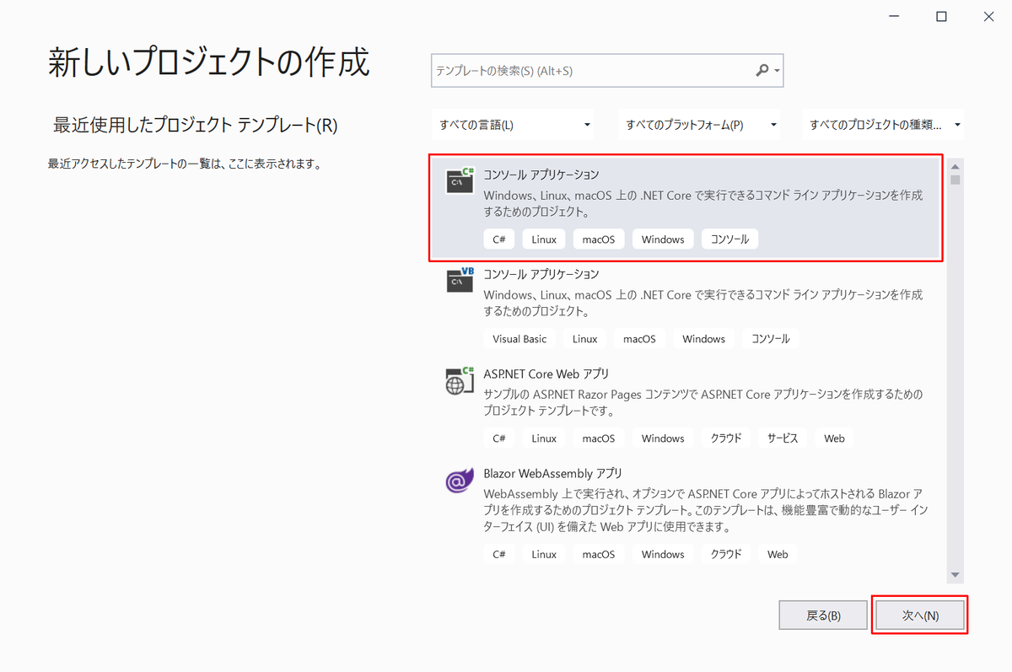Image resolution: width=1012 pixels, height=672 pixels.
Task: Click the クラウド tag on ASP.NET Core Web アプリ
Action: [x=725, y=438]
